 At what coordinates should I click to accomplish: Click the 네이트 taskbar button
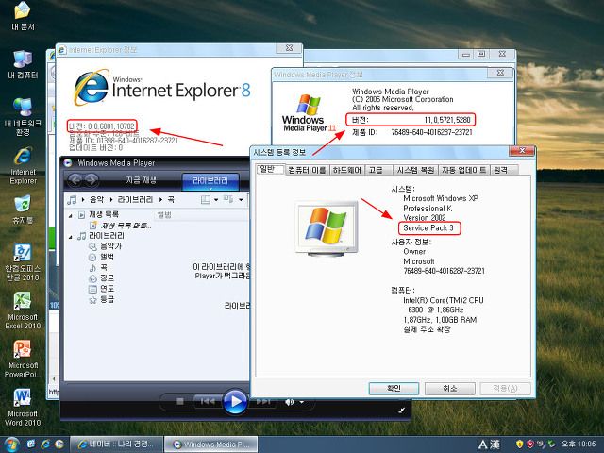coord(116,445)
